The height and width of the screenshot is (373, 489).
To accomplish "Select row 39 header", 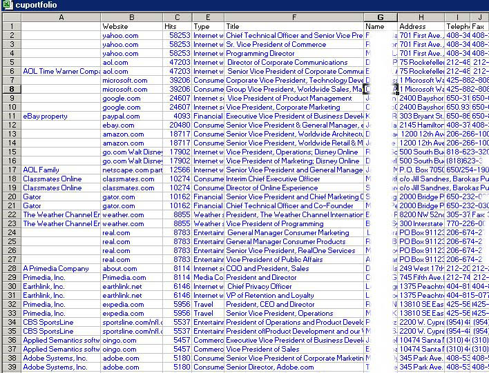I will pyautogui.click(x=12, y=367).
